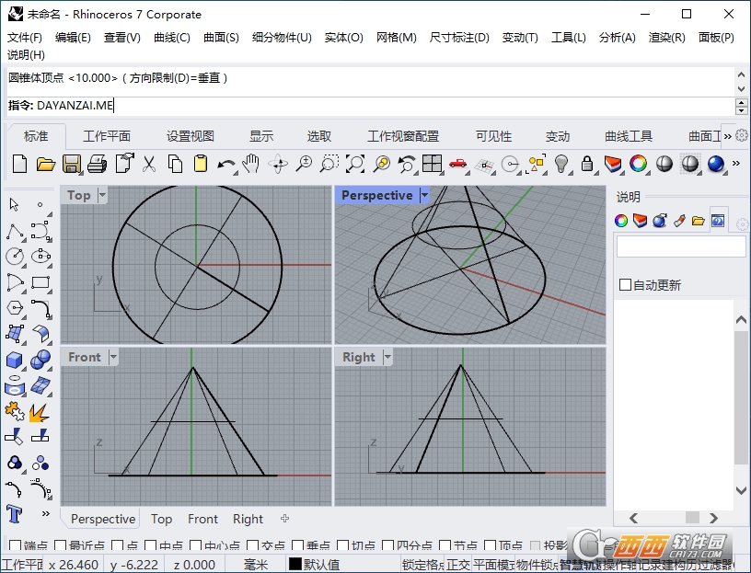
Task: Open the lightbulb Hide objects tool
Action: tap(561, 164)
